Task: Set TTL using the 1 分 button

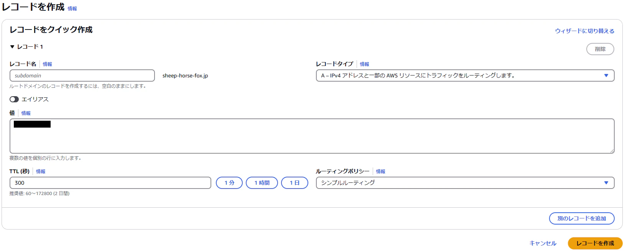Action: pyautogui.click(x=229, y=183)
